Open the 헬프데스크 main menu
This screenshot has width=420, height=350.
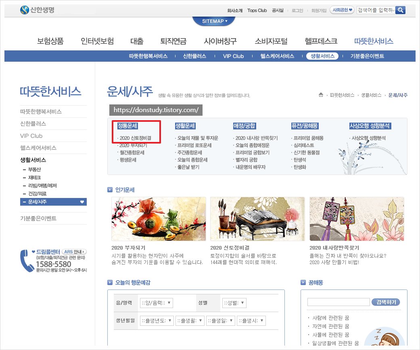pyautogui.click(x=321, y=41)
